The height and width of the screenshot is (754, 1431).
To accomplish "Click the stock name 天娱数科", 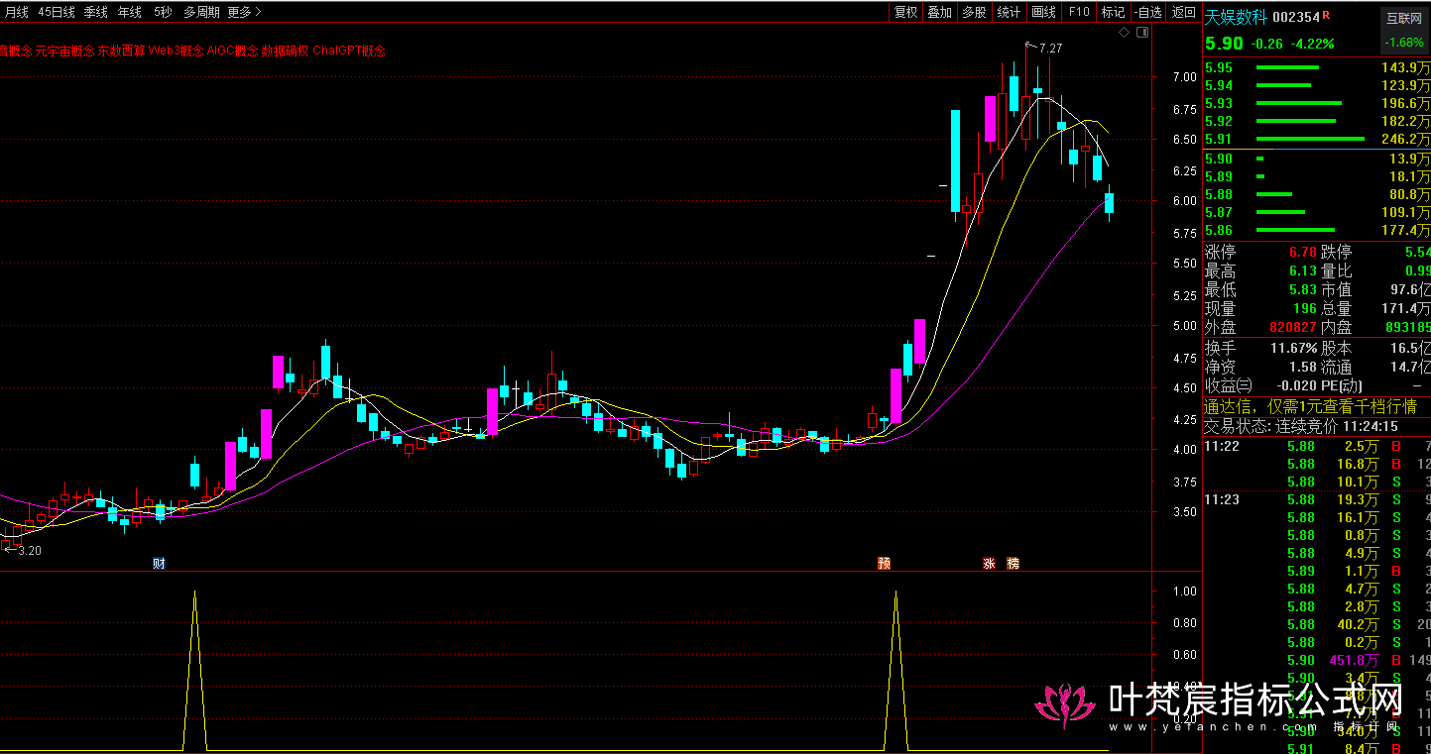I will pyautogui.click(x=1236, y=17).
